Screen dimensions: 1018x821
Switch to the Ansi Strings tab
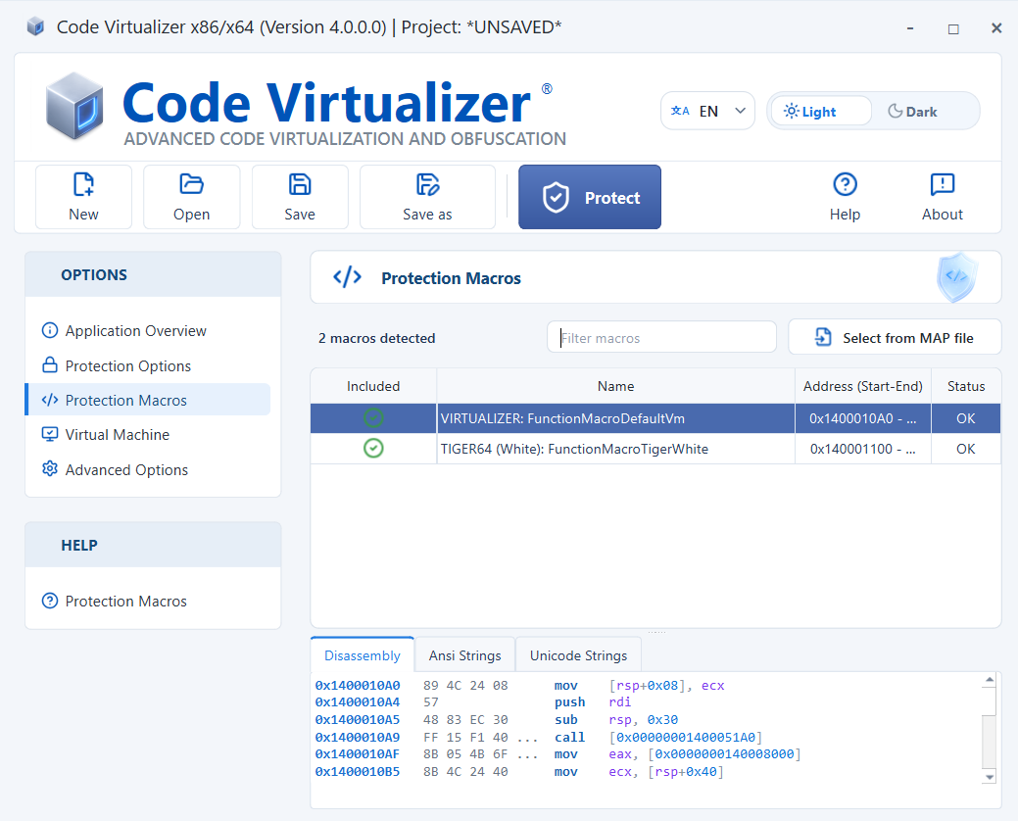464,654
